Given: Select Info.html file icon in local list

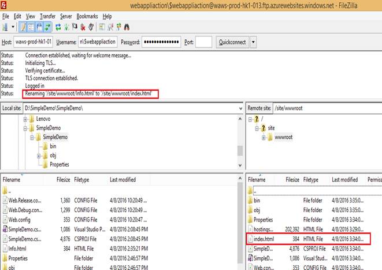Looking at the screenshot, I should point(5,249).
